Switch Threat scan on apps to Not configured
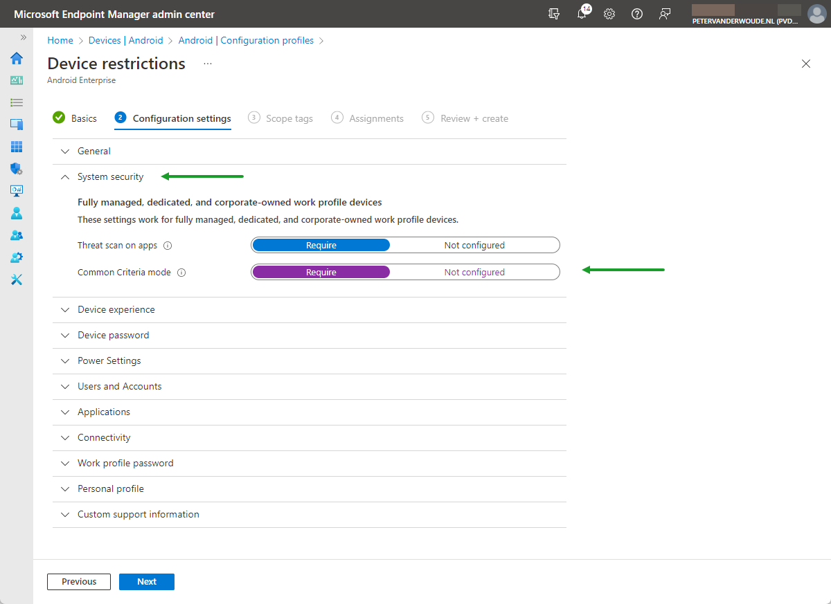 point(474,244)
